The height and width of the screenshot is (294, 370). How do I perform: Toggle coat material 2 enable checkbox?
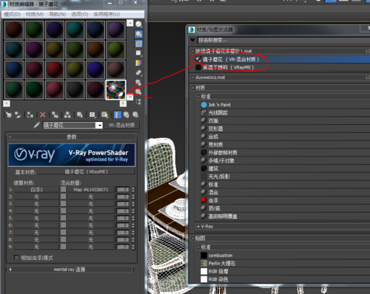pos(64,196)
